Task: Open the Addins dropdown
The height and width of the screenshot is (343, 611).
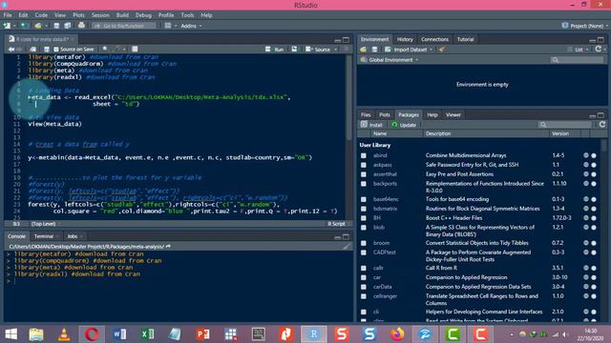Action: point(191,26)
